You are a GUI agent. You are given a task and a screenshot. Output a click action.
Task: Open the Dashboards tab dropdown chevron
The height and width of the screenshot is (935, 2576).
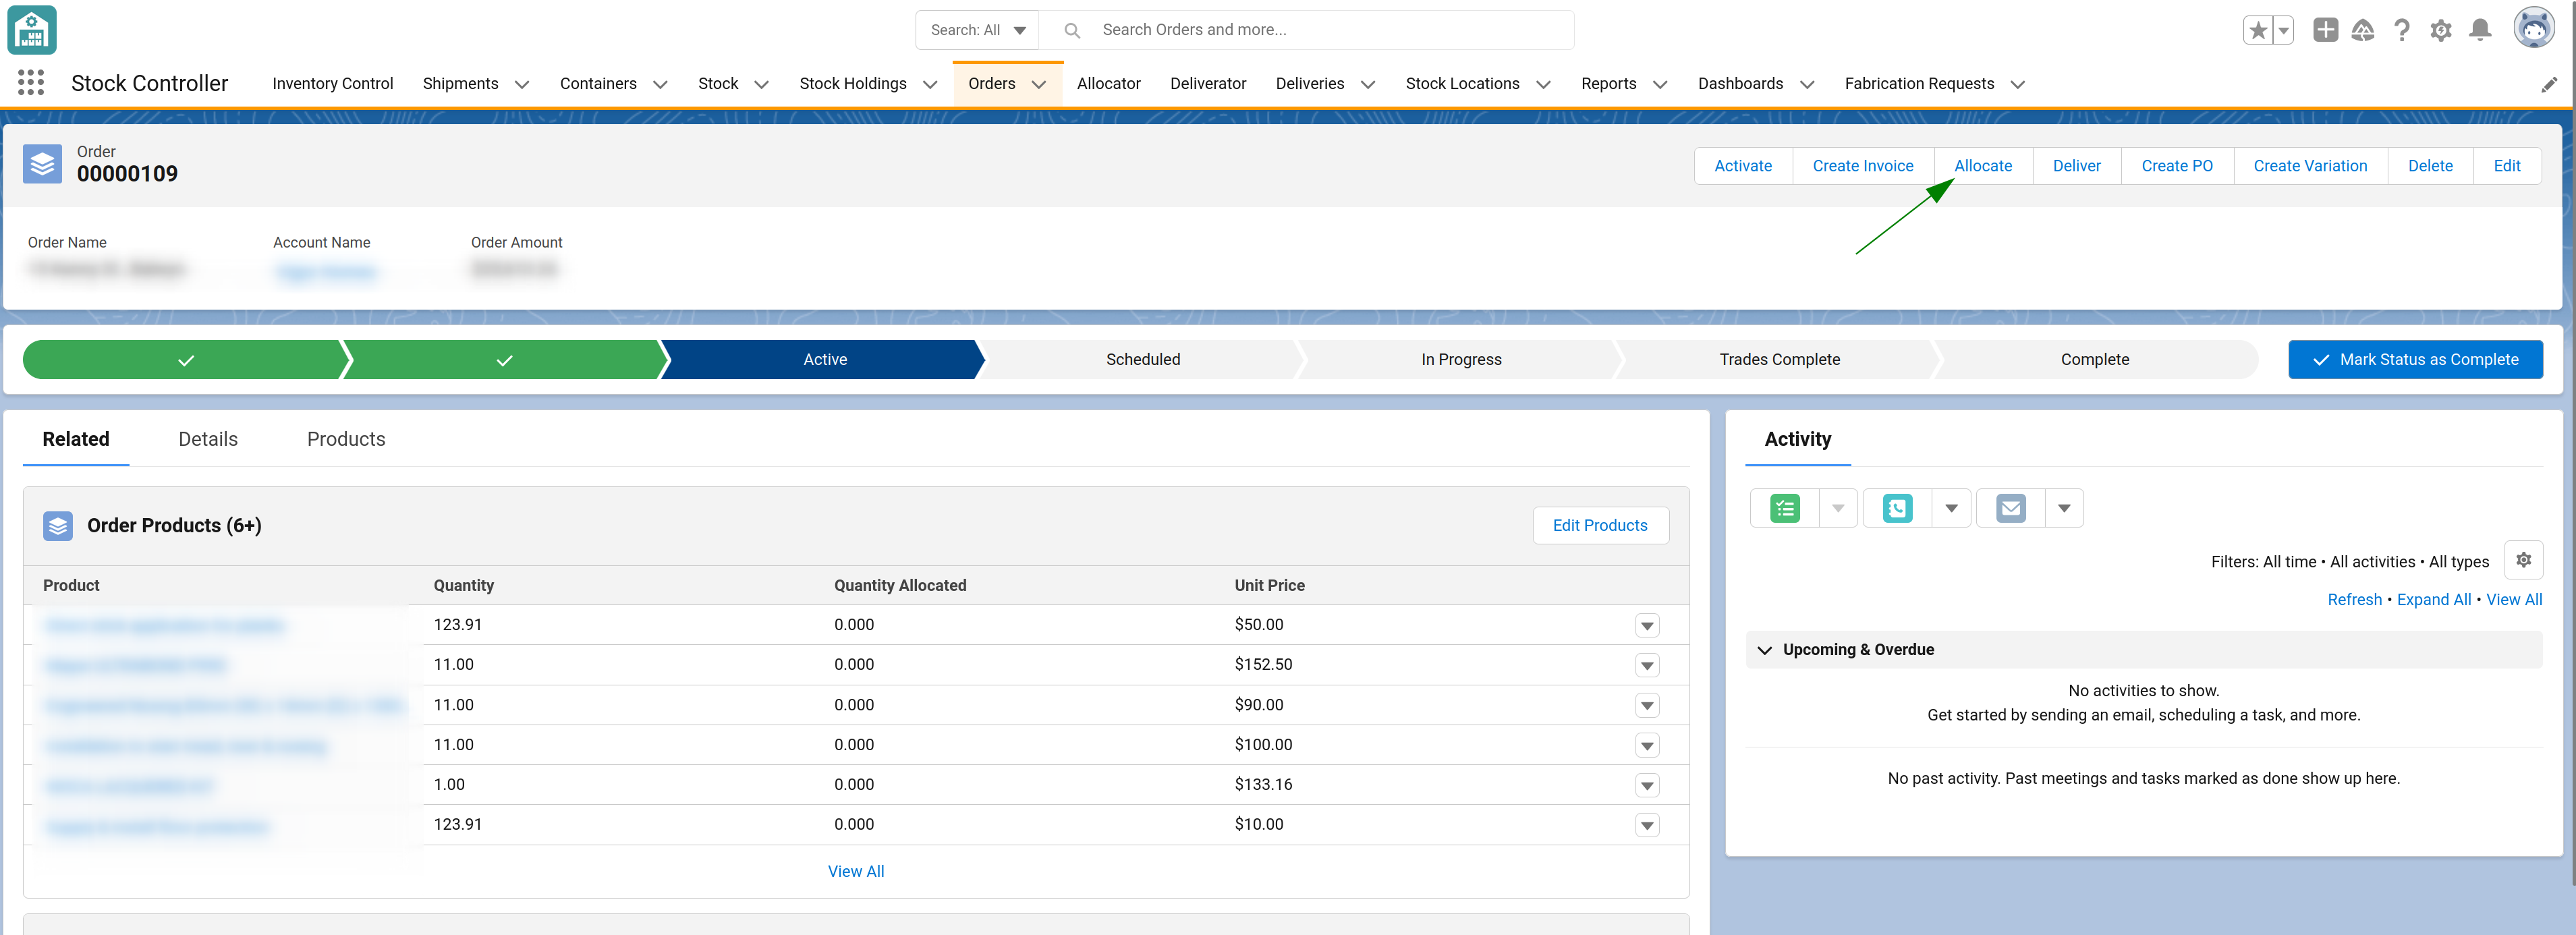[x=1807, y=85]
